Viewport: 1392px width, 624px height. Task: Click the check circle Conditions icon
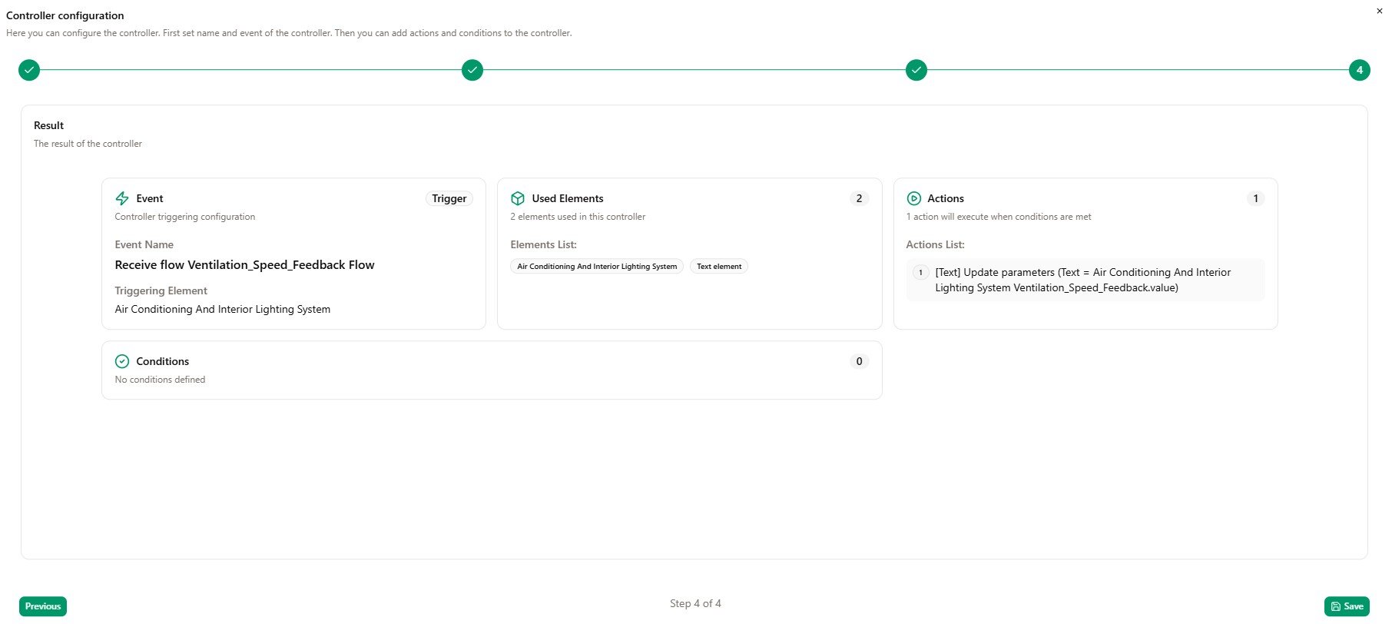pos(122,361)
